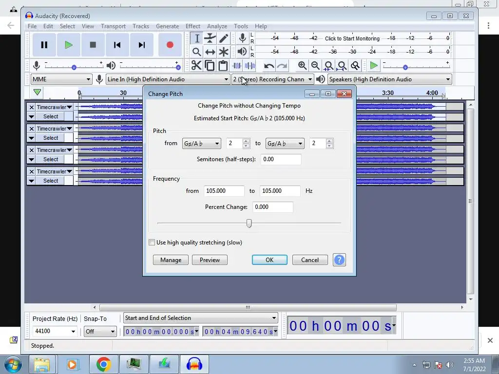Click the red Record button
The image size is (499, 374).
(170, 45)
